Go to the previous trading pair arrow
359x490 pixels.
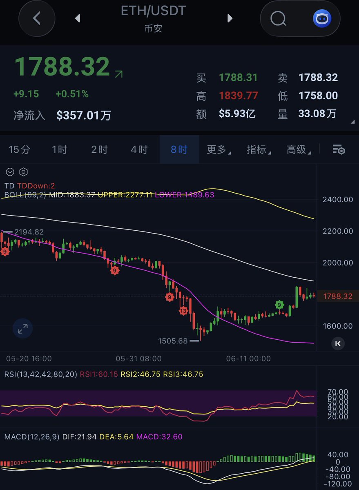pyautogui.click(x=77, y=18)
